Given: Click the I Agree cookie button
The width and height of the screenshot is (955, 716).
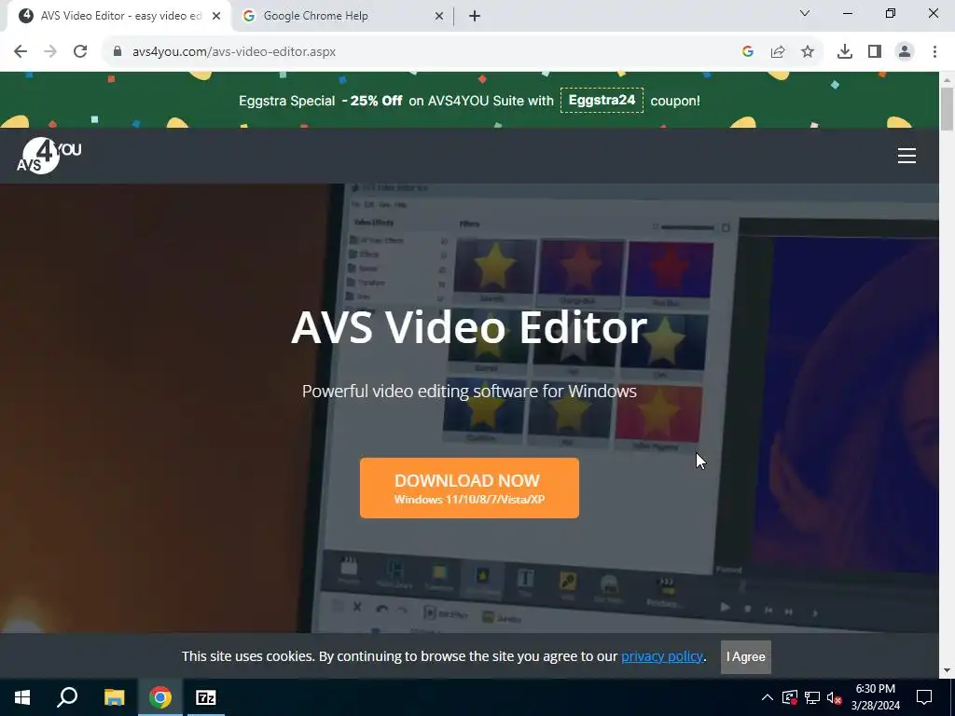Looking at the screenshot, I should (745, 657).
